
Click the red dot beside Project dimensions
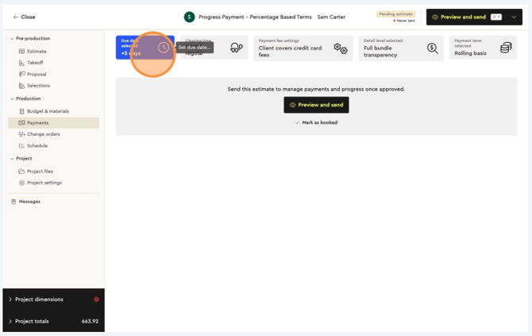(x=96, y=299)
